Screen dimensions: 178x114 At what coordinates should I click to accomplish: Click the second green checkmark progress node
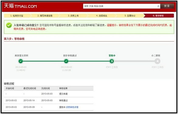(x=66, y=61)
